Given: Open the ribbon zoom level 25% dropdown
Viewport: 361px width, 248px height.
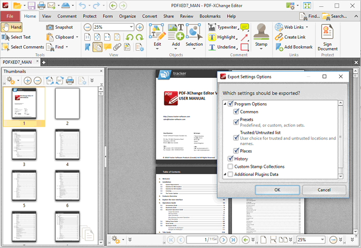Looking at the screenshot, I should [x=131, y=27].
